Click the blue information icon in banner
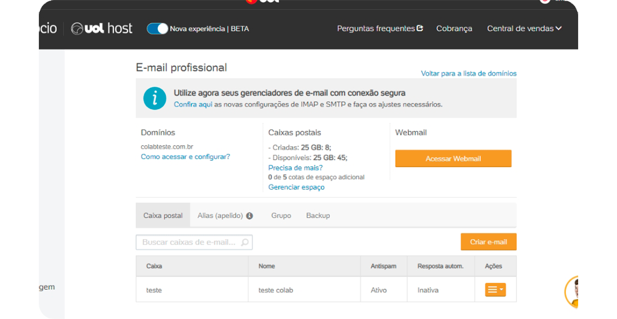This screenshot has height=319, width=617. click(x=155, y=98)
